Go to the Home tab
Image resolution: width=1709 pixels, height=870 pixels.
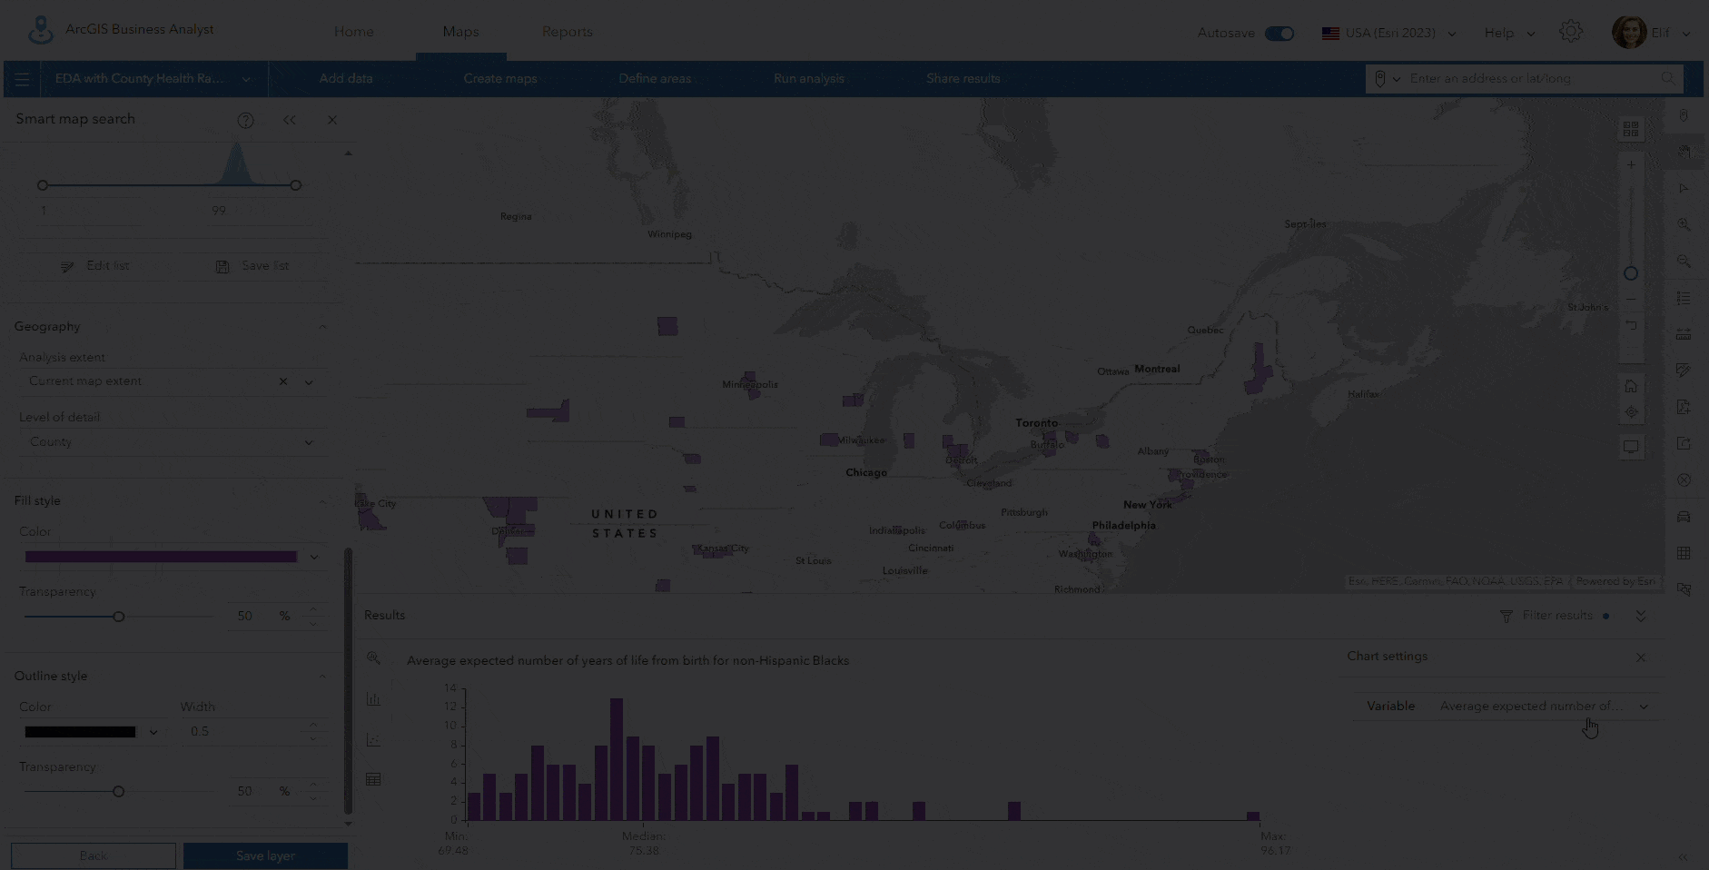pos(354,32)
